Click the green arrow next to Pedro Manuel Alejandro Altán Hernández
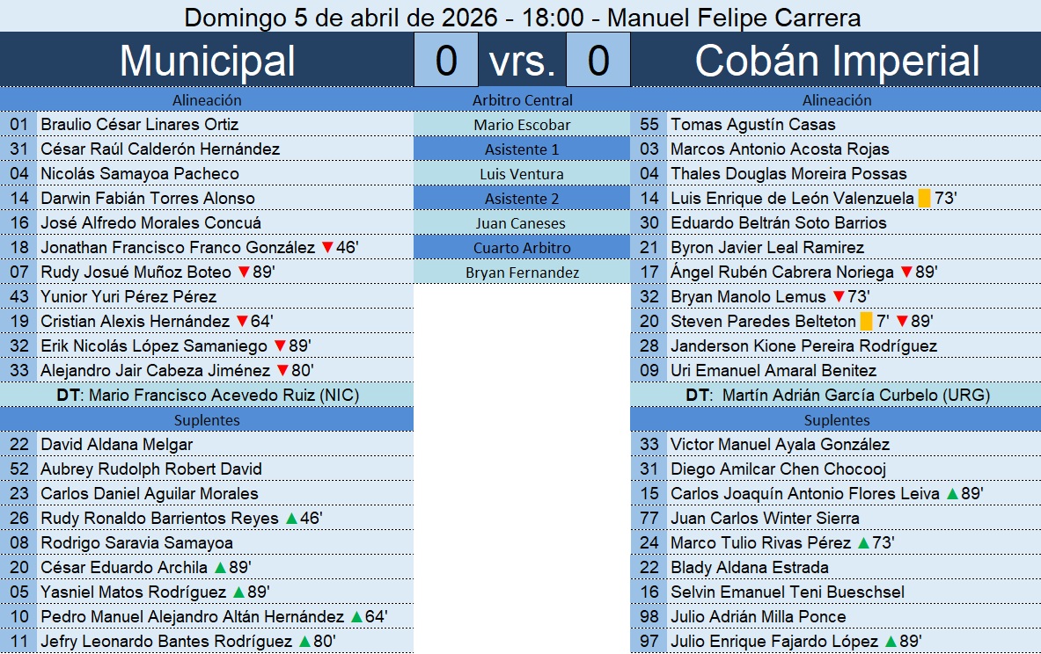 (x=356, y=617)
